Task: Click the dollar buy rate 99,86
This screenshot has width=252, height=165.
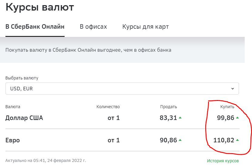Action: (x=226, y=118)
